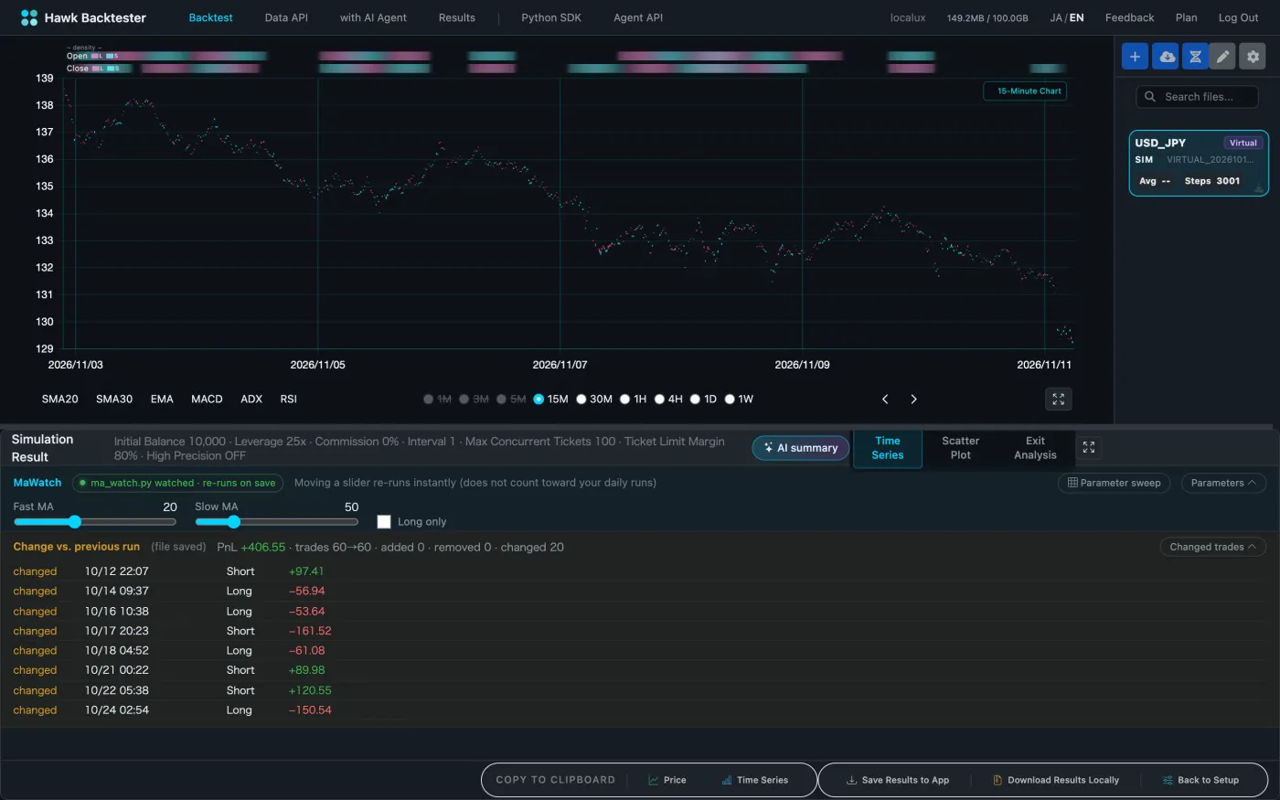Click Download Results Locally

1056,780
